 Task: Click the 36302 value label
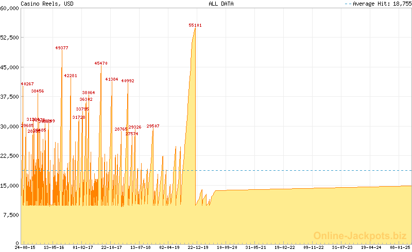pos(86,99)
